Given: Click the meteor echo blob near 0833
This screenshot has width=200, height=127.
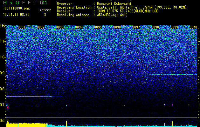Looking at the screenshot, I should tap(66, 106).
